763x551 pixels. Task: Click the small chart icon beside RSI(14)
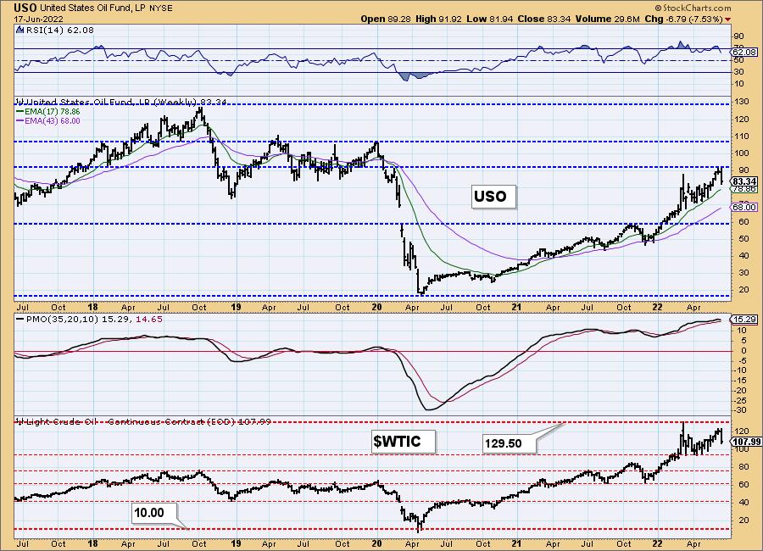[x=19, y=30]
